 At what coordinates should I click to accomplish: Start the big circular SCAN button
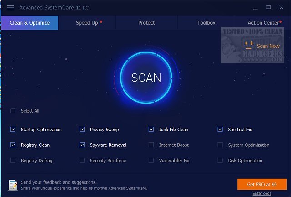(146, 77)
